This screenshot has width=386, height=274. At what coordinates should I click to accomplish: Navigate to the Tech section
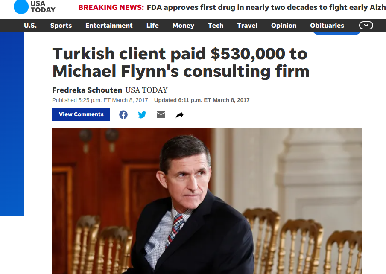[216, 26]
